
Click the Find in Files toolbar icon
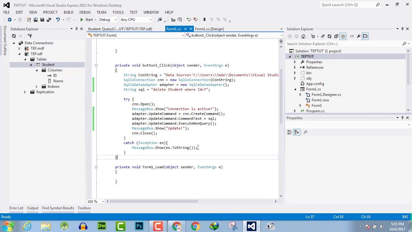tap(160, 20)
